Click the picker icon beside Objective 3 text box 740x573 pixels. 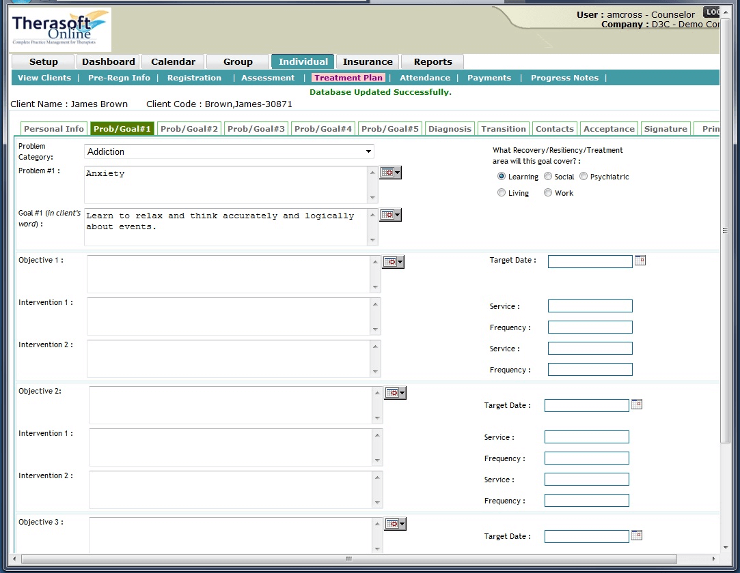tap(391, 523)
